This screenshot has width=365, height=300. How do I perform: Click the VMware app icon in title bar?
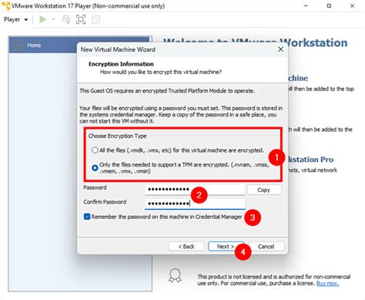pos(5,5)
